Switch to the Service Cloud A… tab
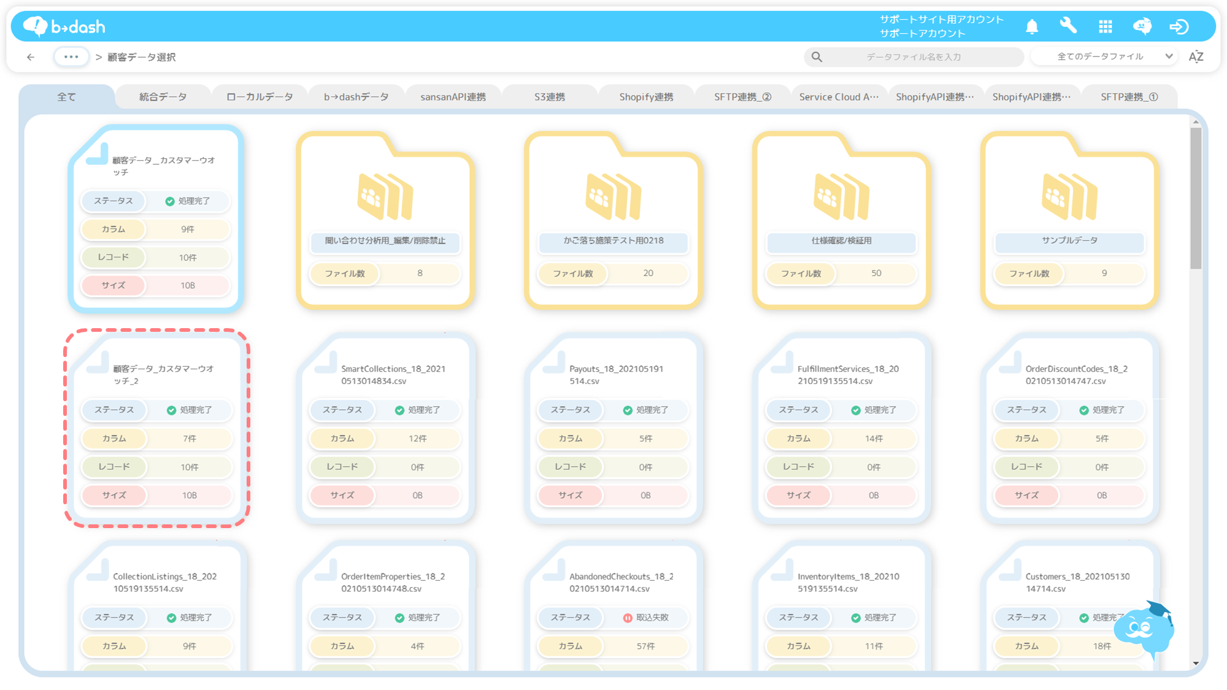This screenshot has width=1227, height=690. 839,97
